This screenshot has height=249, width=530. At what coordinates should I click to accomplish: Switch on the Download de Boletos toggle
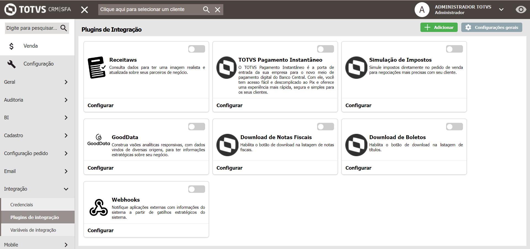pos(454,127)
